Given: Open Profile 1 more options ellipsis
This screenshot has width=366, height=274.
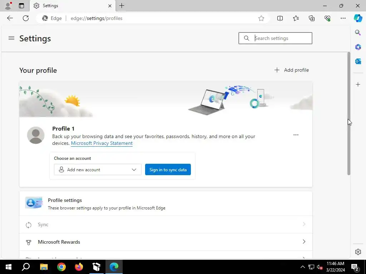Looking at the screenshot, I should [x=296, y=135].
